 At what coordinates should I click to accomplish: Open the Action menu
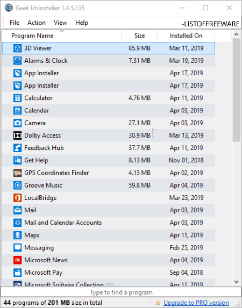[37, 23]
